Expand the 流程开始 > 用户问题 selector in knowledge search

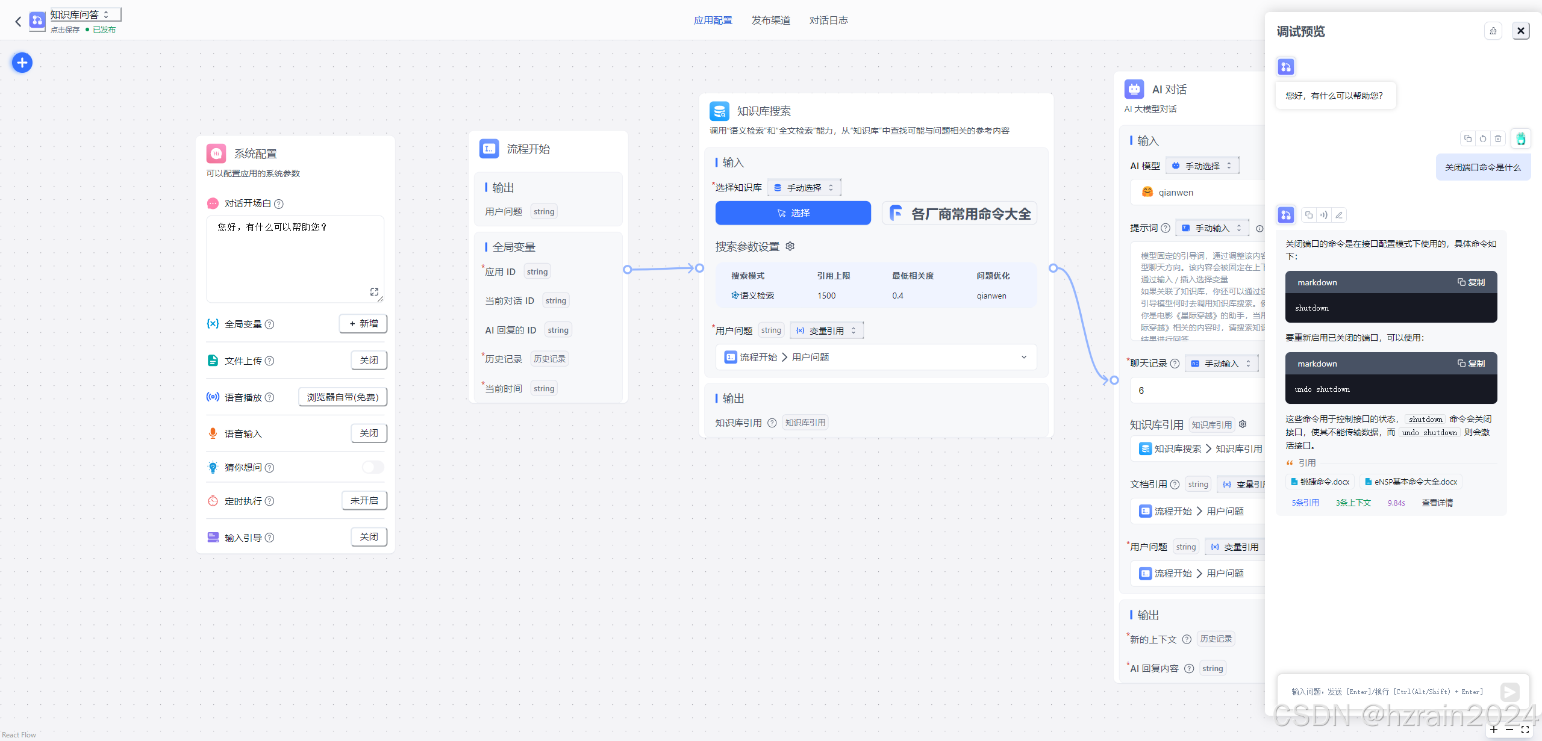(876, 358)
